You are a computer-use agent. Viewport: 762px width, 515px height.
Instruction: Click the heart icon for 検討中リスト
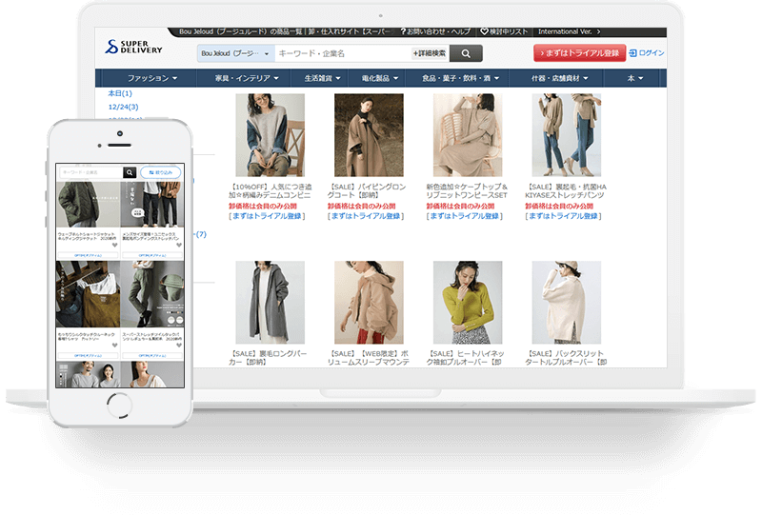click(484, 31)
